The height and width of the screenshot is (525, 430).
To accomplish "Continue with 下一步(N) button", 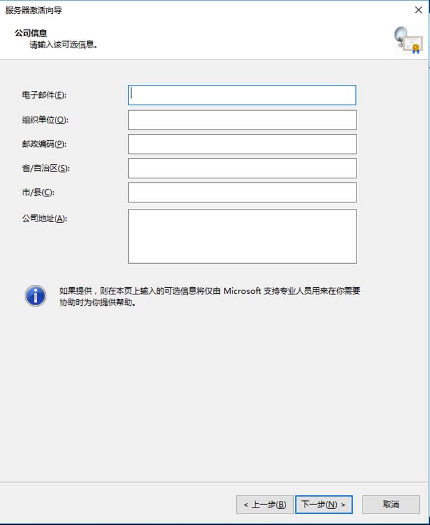I will (323, 505).
